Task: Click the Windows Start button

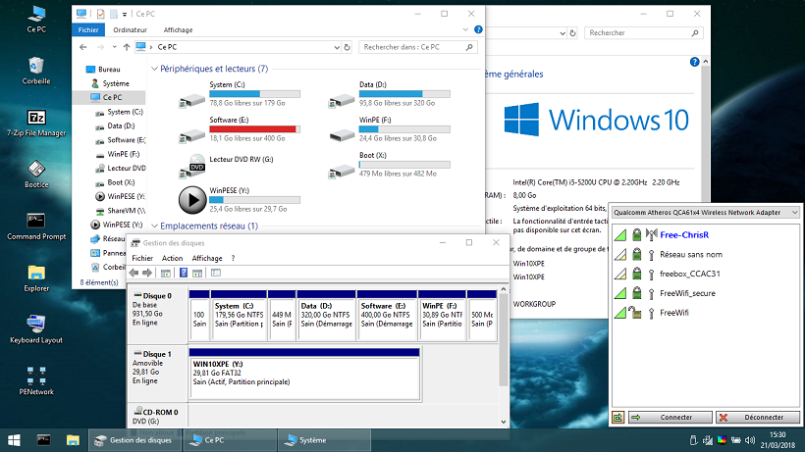Action: [14, 440]
